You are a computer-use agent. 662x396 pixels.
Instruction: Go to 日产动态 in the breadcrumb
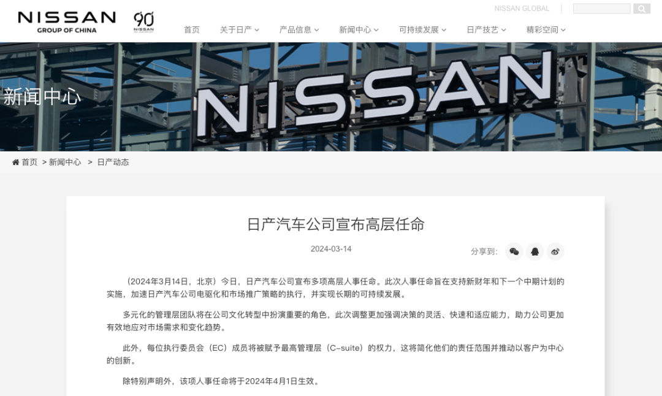tap(113, 162)
